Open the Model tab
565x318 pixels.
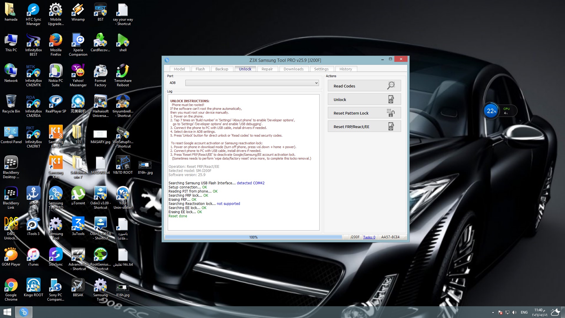[x=179, y=69]
